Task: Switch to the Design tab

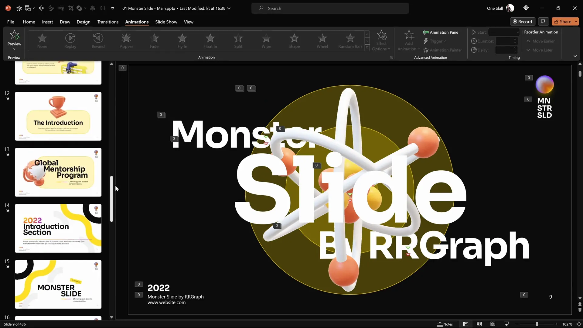Action: tap(84, 22)
